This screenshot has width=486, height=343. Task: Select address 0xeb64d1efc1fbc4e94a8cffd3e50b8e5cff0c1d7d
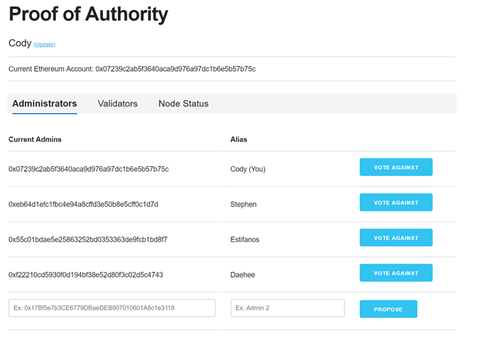point(84,205)
